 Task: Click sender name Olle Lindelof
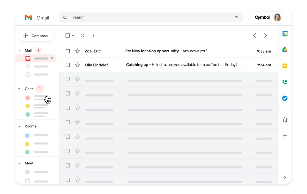pos(96,65)
